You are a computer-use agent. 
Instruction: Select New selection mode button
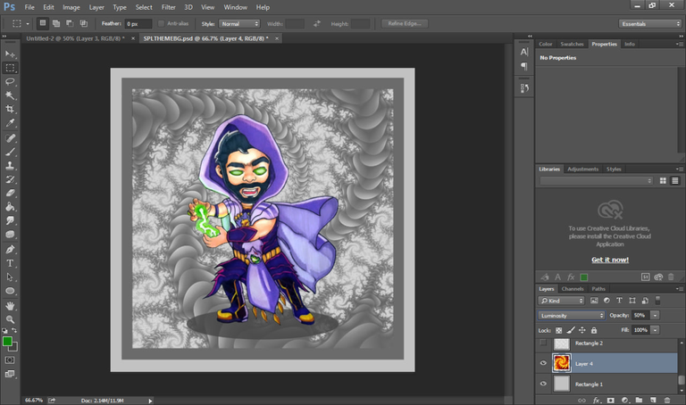click(x=43, y=23)
